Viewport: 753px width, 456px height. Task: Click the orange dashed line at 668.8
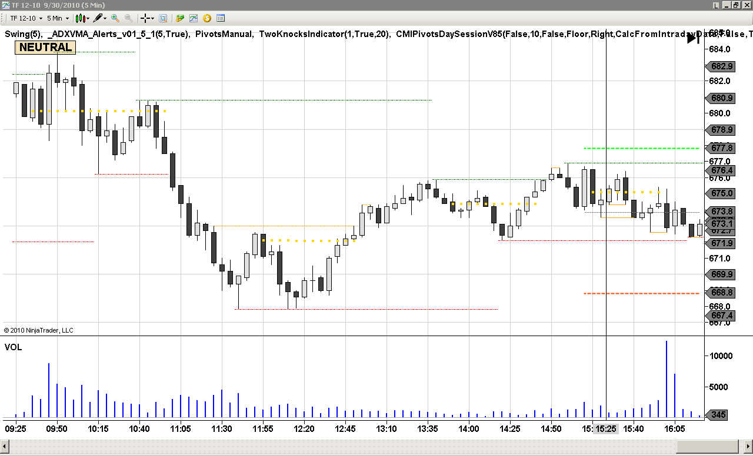(641, 293)
